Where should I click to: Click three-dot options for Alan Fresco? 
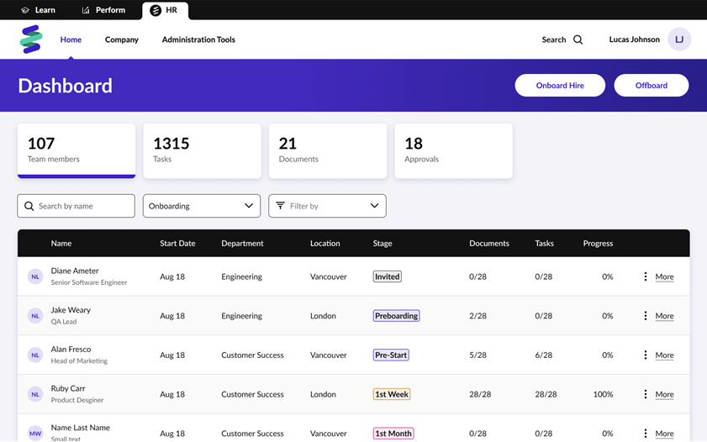point(645,355)
